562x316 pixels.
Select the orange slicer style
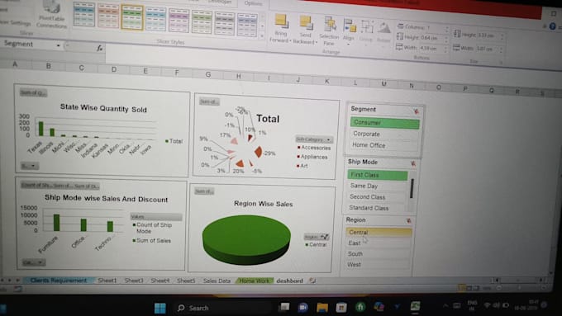coord(108,16)
